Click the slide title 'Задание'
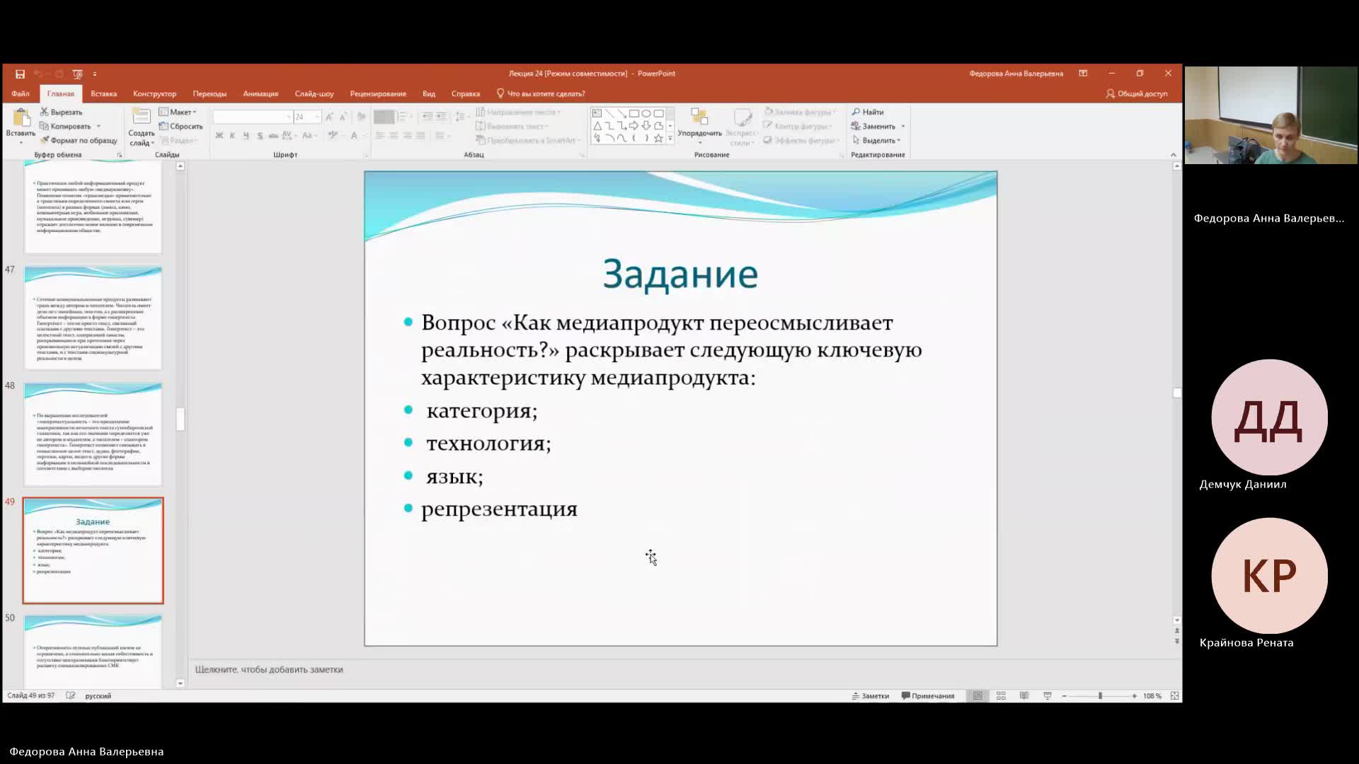1359x764 pixels. [680, 274]
